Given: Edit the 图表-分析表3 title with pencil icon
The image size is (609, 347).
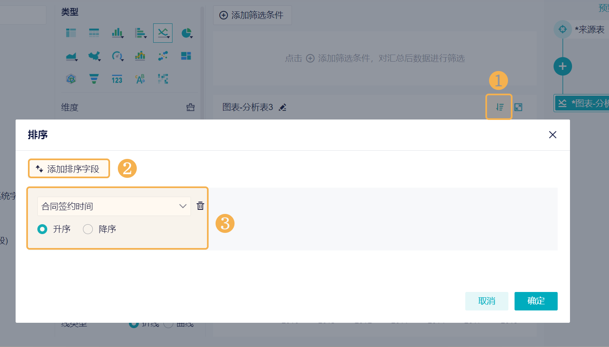Looking at the screenshot, I should (283, 107).
